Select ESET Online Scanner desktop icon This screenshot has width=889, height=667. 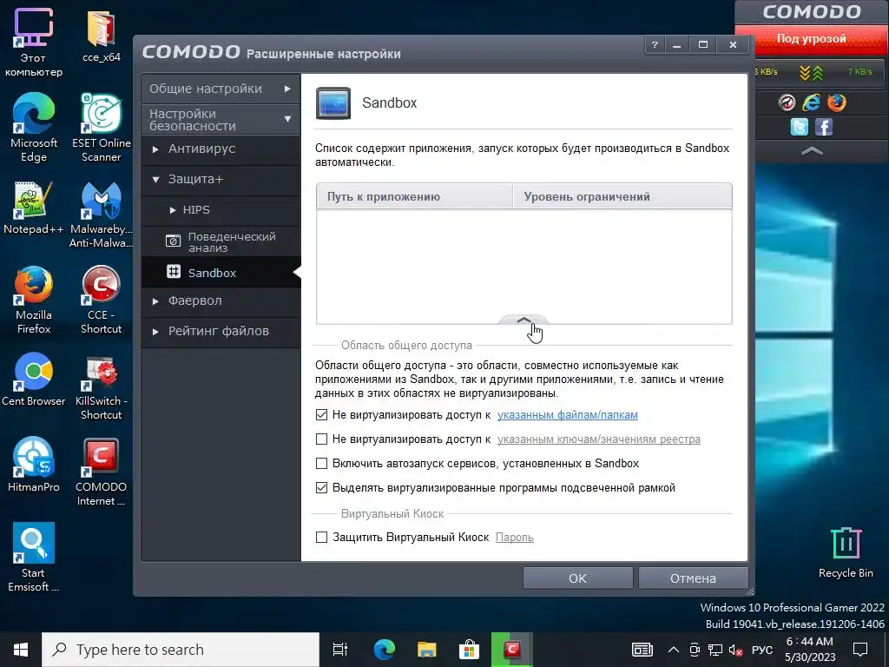[101, 129]
